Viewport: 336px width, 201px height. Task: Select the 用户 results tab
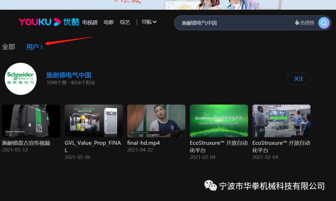32,47
